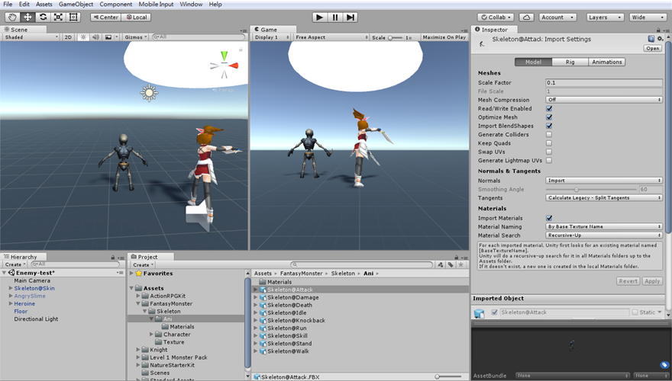The height and width of the screenshot is (381, 672).
Task: Toggle the Maximize On Play button
Action: pos(444,37)
